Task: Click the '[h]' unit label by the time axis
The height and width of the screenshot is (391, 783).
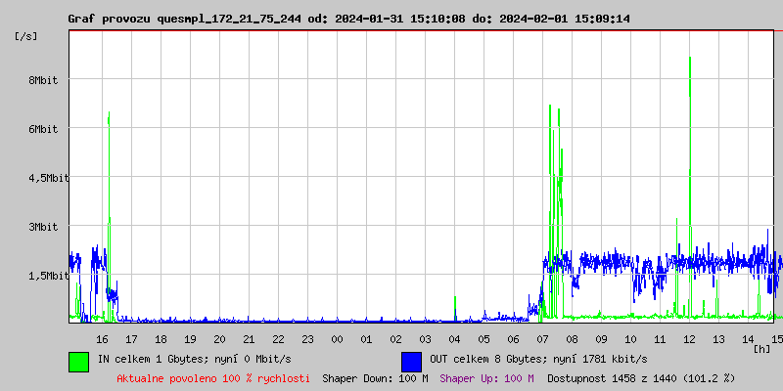Action: coord(762,349)
